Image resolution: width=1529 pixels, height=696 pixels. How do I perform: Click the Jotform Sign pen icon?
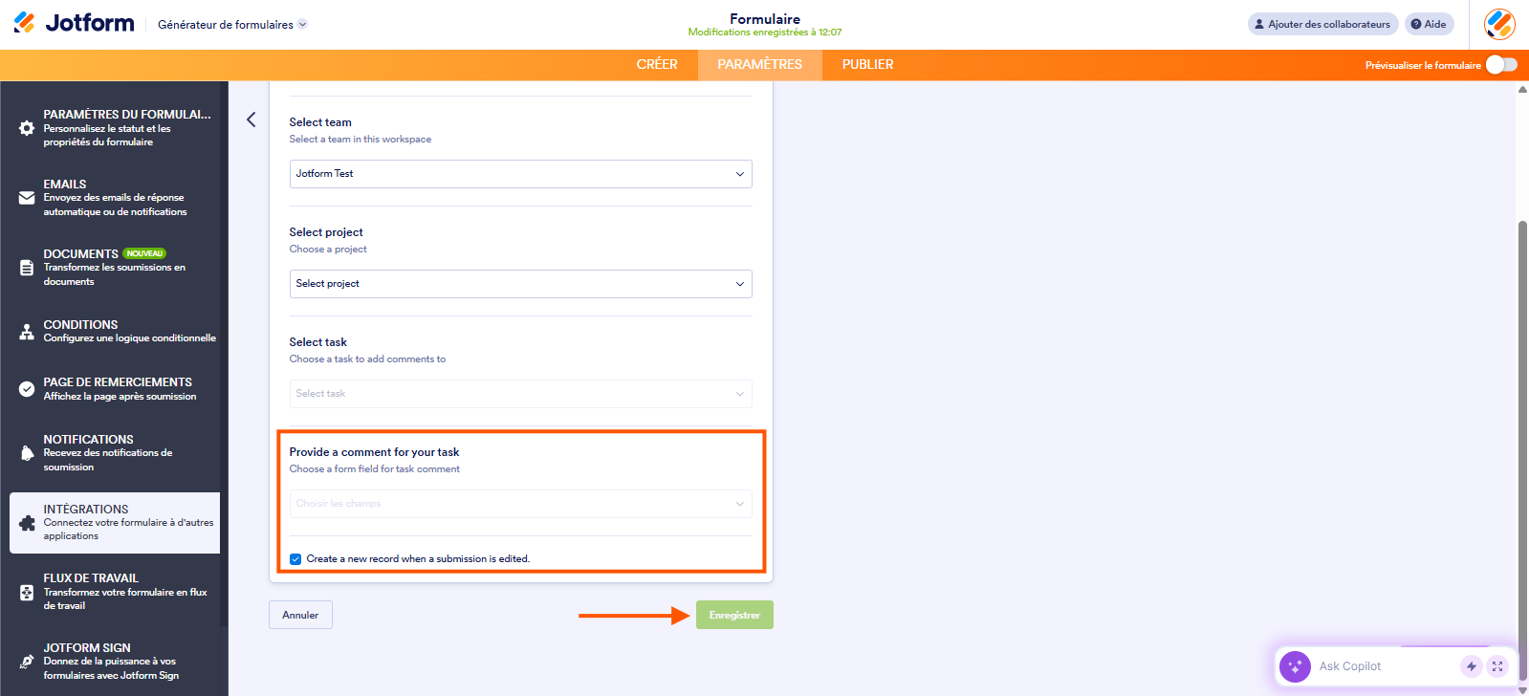click(x=27, y=662)
